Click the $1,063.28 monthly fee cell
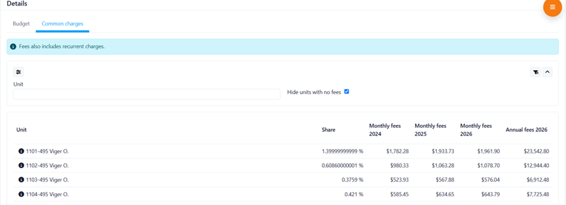Screen dimensions: 566x205 (443, 165)
